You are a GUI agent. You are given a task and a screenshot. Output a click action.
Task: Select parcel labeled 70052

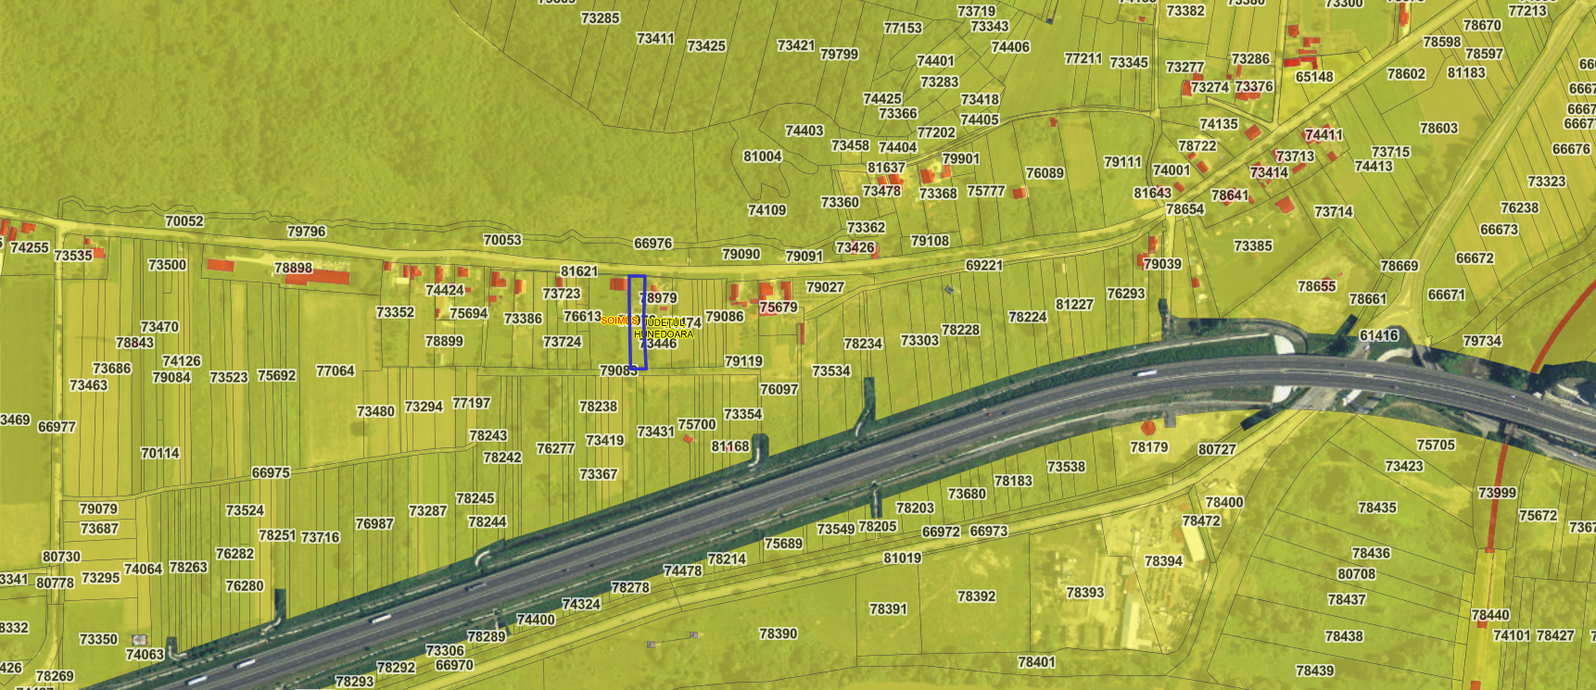pos(184,221)
